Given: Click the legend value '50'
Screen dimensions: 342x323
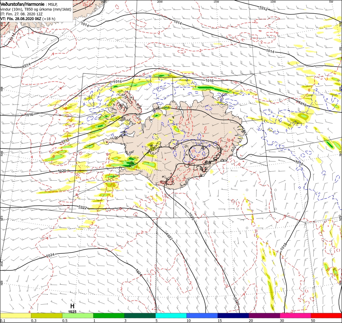Looking at the screenshot, I should coord(313,321).
